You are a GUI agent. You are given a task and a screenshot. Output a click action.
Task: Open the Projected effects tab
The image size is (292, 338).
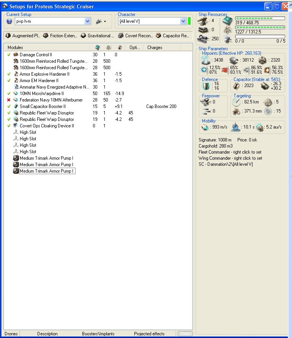tap(149, 334)
